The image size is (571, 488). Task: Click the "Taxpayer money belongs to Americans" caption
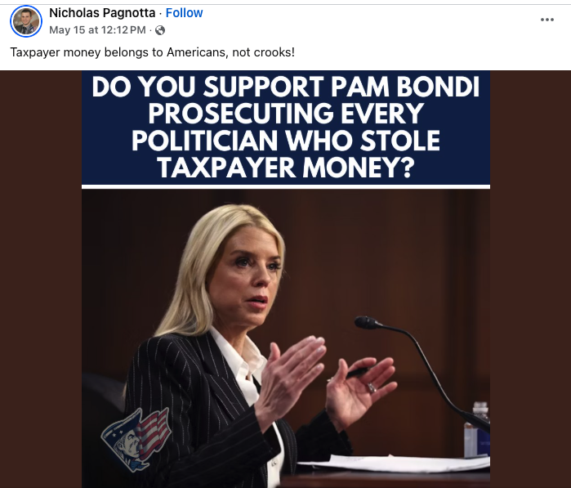(152, 52)
